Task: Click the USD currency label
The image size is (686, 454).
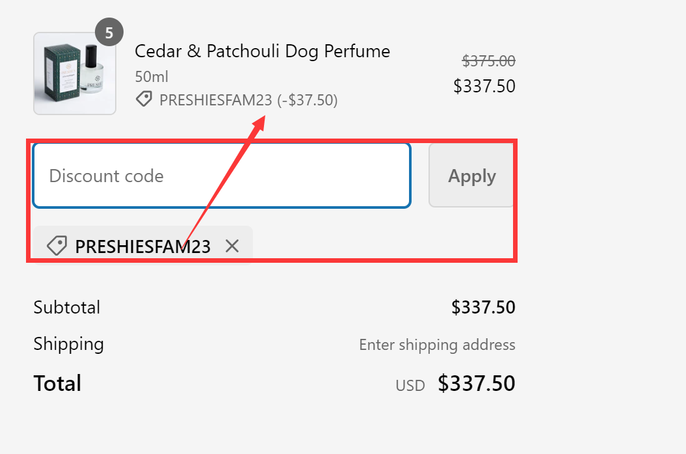Action: 410,385
